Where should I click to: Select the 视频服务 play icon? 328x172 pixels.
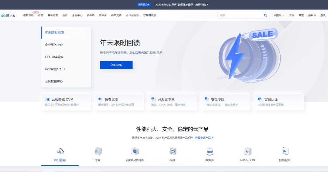(285, 151)
